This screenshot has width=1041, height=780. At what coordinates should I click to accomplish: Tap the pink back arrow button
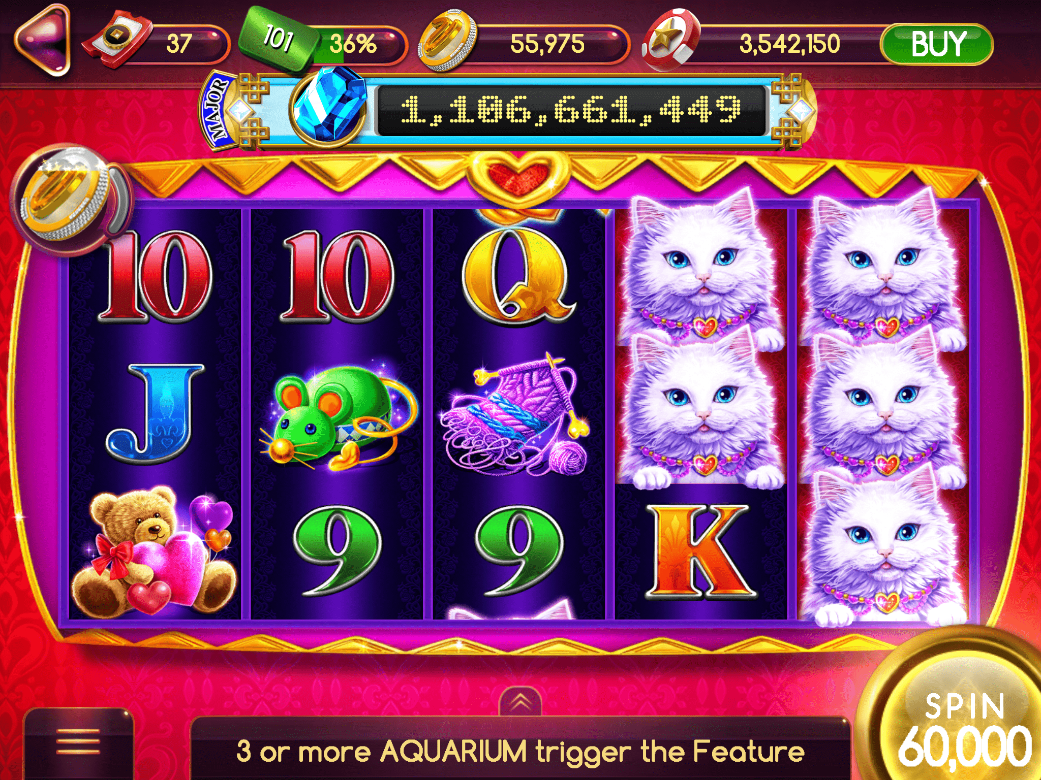(x=43, y=41)
